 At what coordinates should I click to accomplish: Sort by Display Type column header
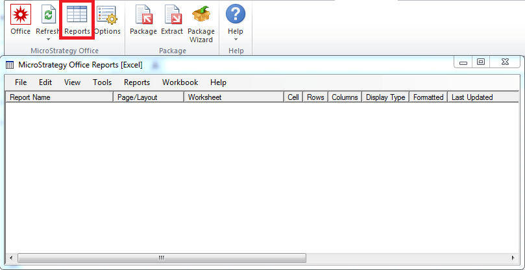[385, 97]
